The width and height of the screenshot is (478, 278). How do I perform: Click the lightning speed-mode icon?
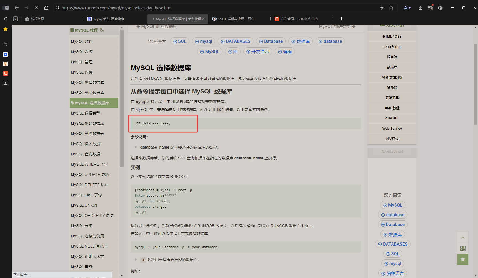point(382,8)
